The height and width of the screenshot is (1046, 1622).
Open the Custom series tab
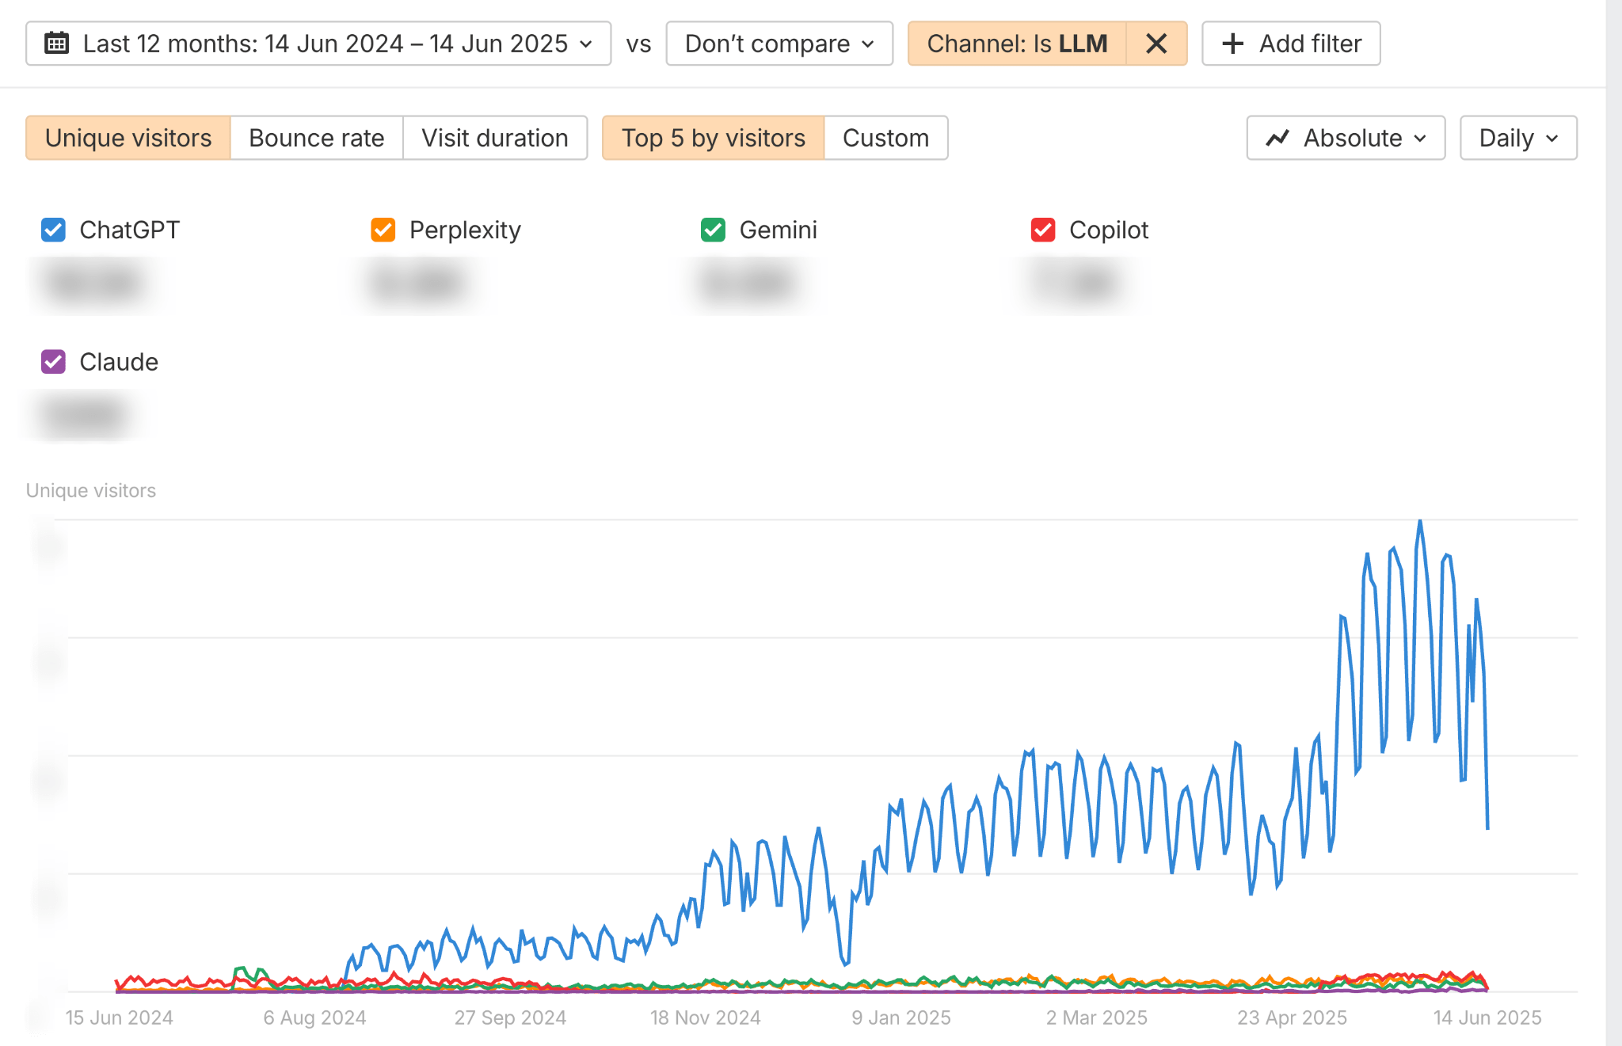(886, 138)
